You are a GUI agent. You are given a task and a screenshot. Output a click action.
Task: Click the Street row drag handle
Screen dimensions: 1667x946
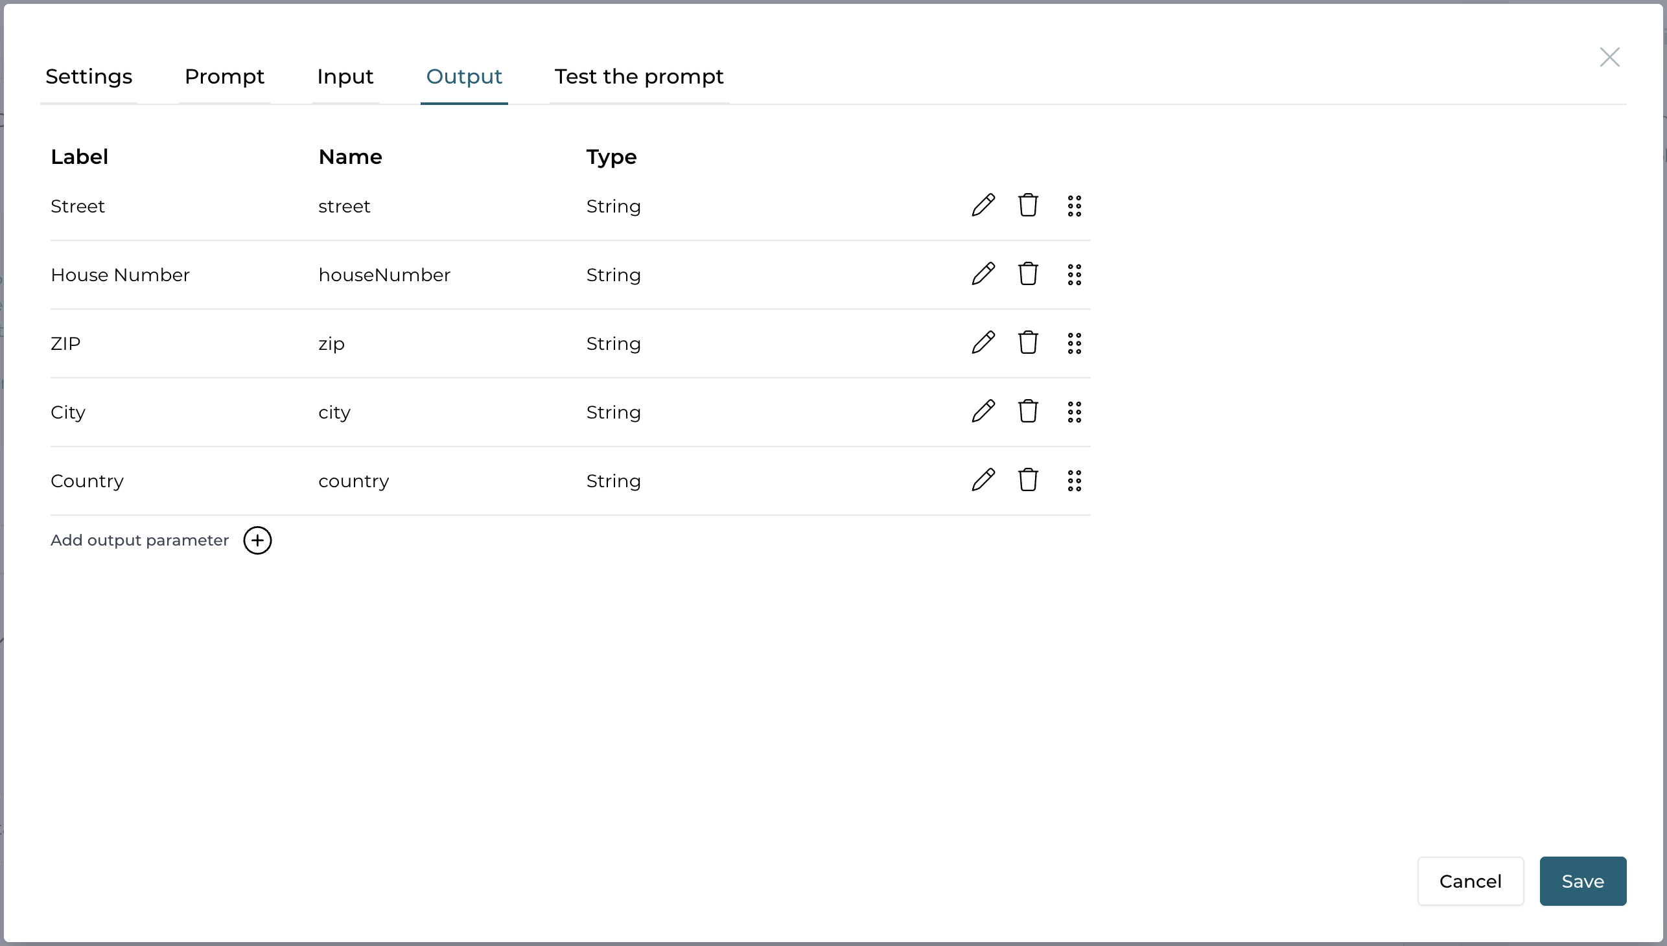coord(1074,206)
